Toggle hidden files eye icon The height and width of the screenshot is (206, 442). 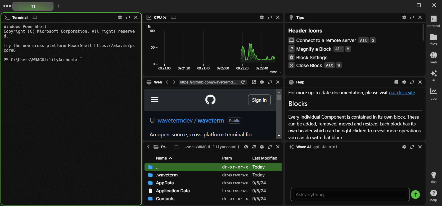tap(246, 147)
